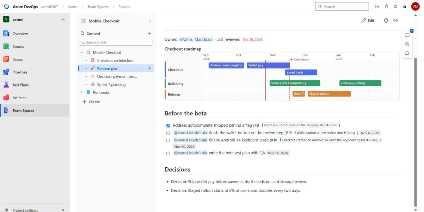Click the plus icon next to vamsi project
The width and height of the screenshot is (424, 212).
point(63,19)
